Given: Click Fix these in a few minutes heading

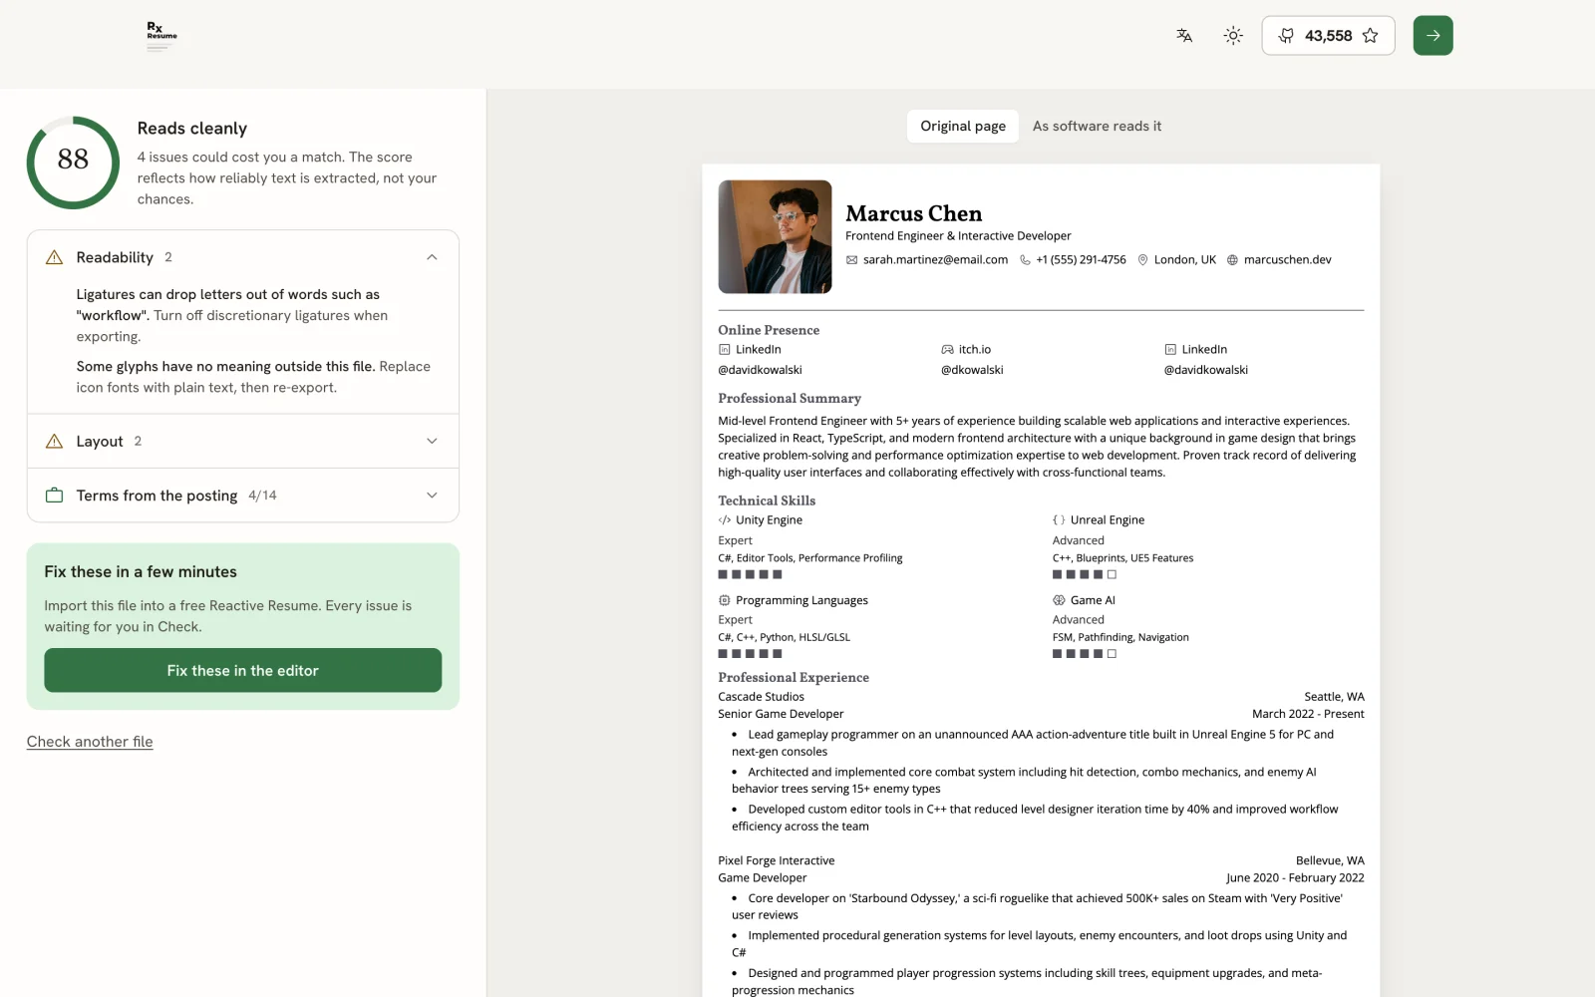Looking at the screenshot, I should point(141,572).
